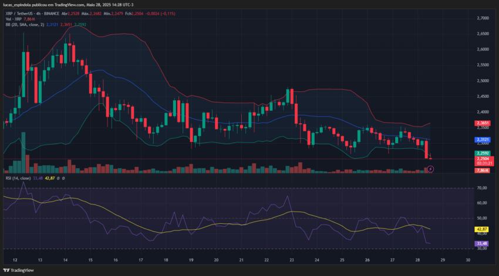The width and height of the screenshot is (499, 276).
Task: Select the Vol · XRP indicator legend
Action: pos(14,19)
